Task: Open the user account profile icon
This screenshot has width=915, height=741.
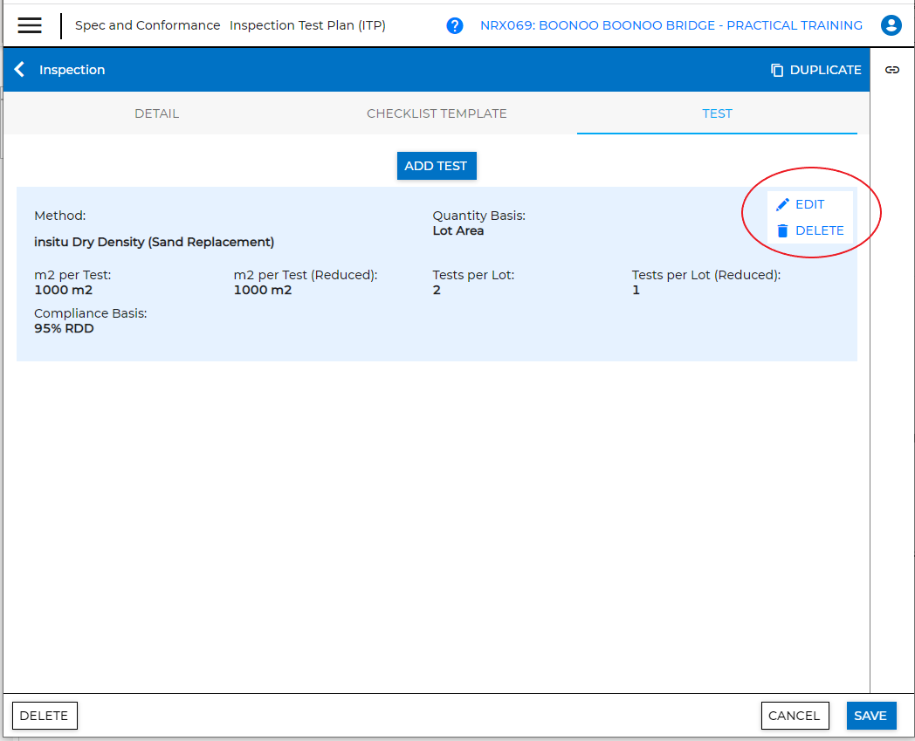Action: tap(891, 25)
